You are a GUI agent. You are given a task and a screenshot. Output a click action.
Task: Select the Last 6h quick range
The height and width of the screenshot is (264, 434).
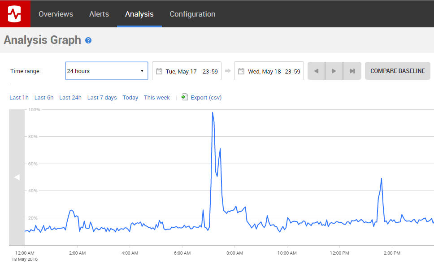[43, 97]
